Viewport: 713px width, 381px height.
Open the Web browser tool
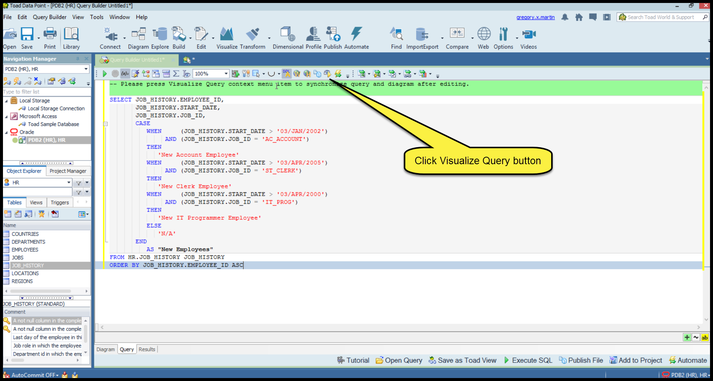click(483, 38)
